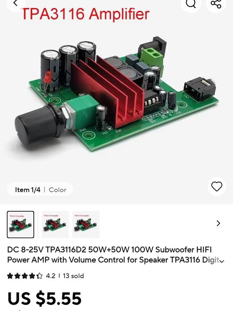This screenshot has height=311, width=233.
Task: Add item to wishlist with heart icon
Action: (x=217, y=186)
